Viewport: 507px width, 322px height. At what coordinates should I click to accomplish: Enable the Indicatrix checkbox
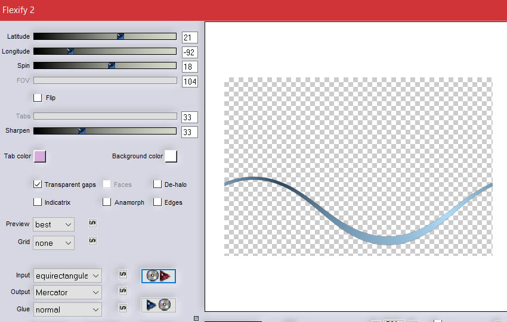(38, 202)
